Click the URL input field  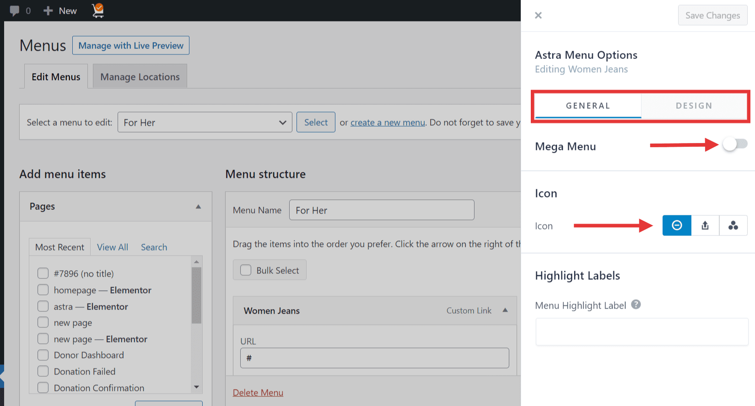click(x=374, y=358)
